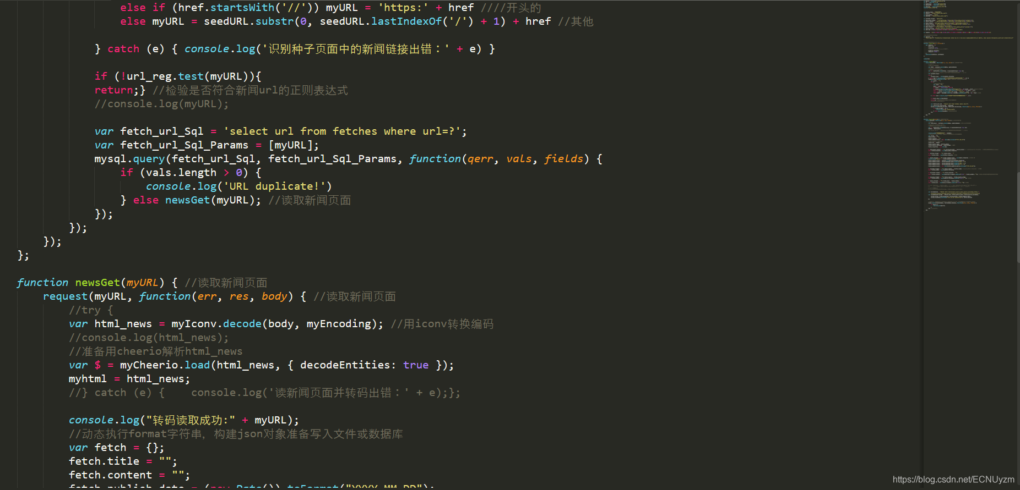This screenshot has height=490, width=1020.
Task: Click 'var fetch = {};' line
Action: point(117,448)
